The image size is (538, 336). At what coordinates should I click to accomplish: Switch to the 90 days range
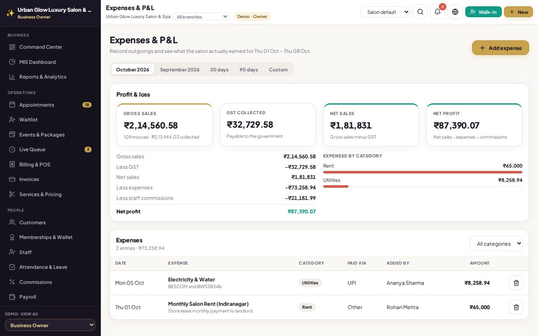point(249,69)
